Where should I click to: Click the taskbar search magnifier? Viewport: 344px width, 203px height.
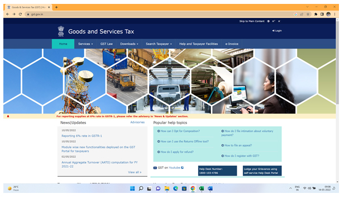(141, 188)
